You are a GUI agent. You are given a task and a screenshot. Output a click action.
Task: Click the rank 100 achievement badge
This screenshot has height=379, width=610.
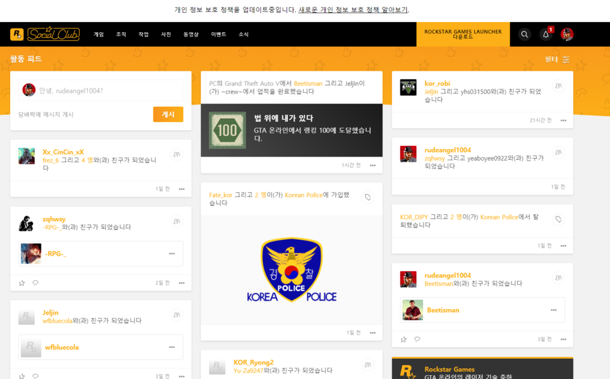(x=227, y=130)
